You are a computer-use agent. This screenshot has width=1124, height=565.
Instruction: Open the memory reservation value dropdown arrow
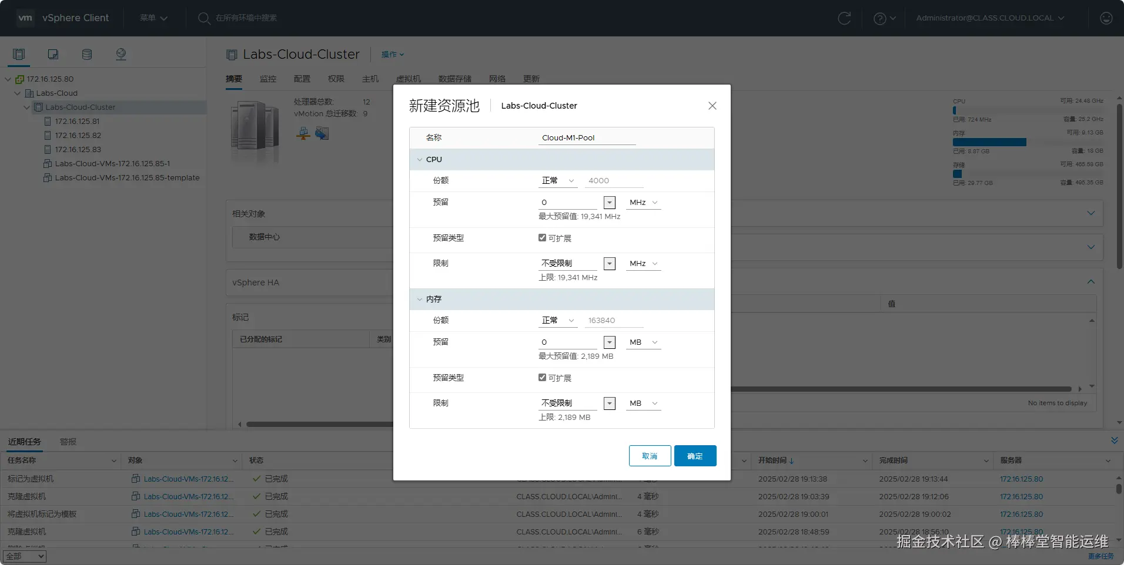pos(610,342)
